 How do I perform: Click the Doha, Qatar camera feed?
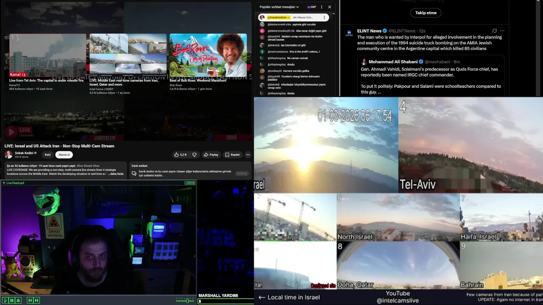(x=398, y=265)
